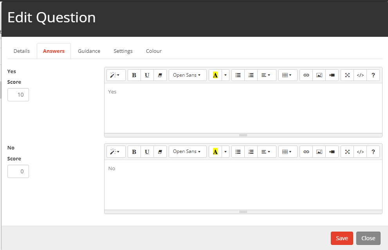Image resolution: width=388 pixels, height=250 pixels.
Task: Open table dropdown in Yes answer toolbar
Action: click(x=287, y=75)
